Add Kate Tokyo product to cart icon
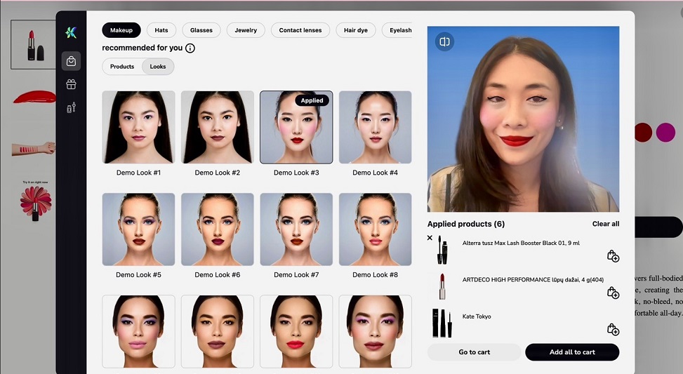683x374 pixels. click(x=612, y=329)
